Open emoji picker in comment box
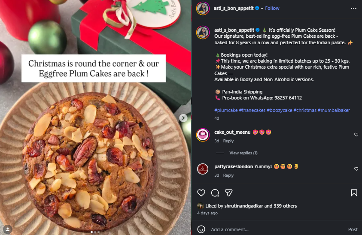The height and width of the screenshot is (235, 362). click(x=201, y=229)
